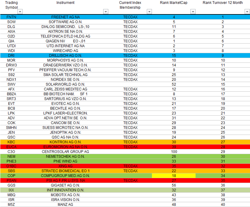Screen dimensions: 250x207
Task: Select the SMA SOLAR TECHNOL.AG cell
Action: (x=66, y=75)
